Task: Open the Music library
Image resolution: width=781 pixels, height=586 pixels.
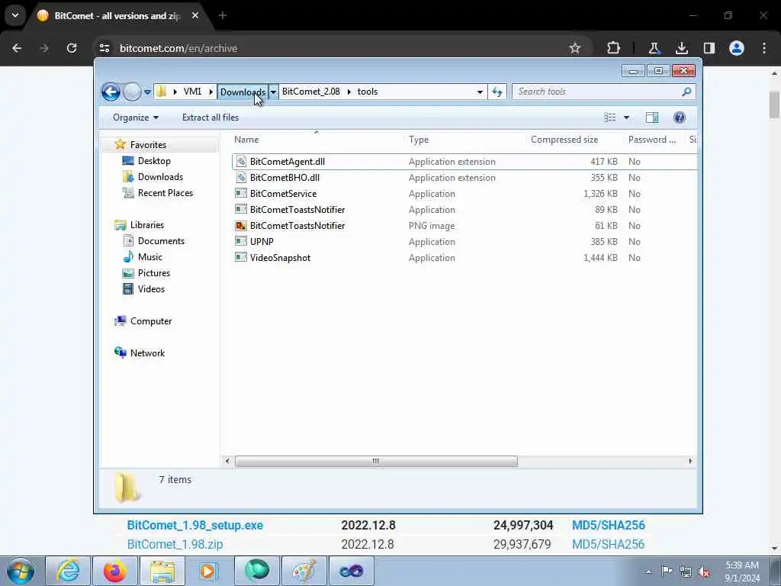Action: (x=150, y=257)
